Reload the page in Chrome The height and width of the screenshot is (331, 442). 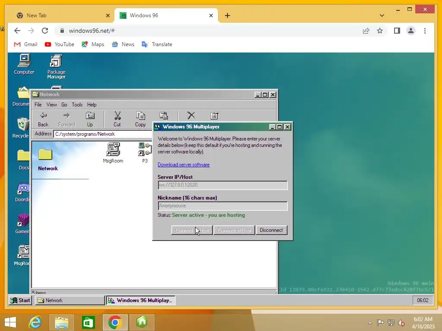45,31
